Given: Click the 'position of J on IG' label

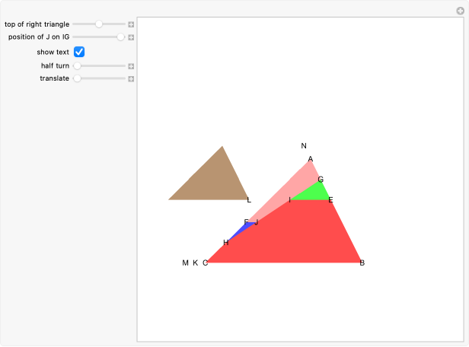Looking at the screenshot, I should (x=39, y=37).
